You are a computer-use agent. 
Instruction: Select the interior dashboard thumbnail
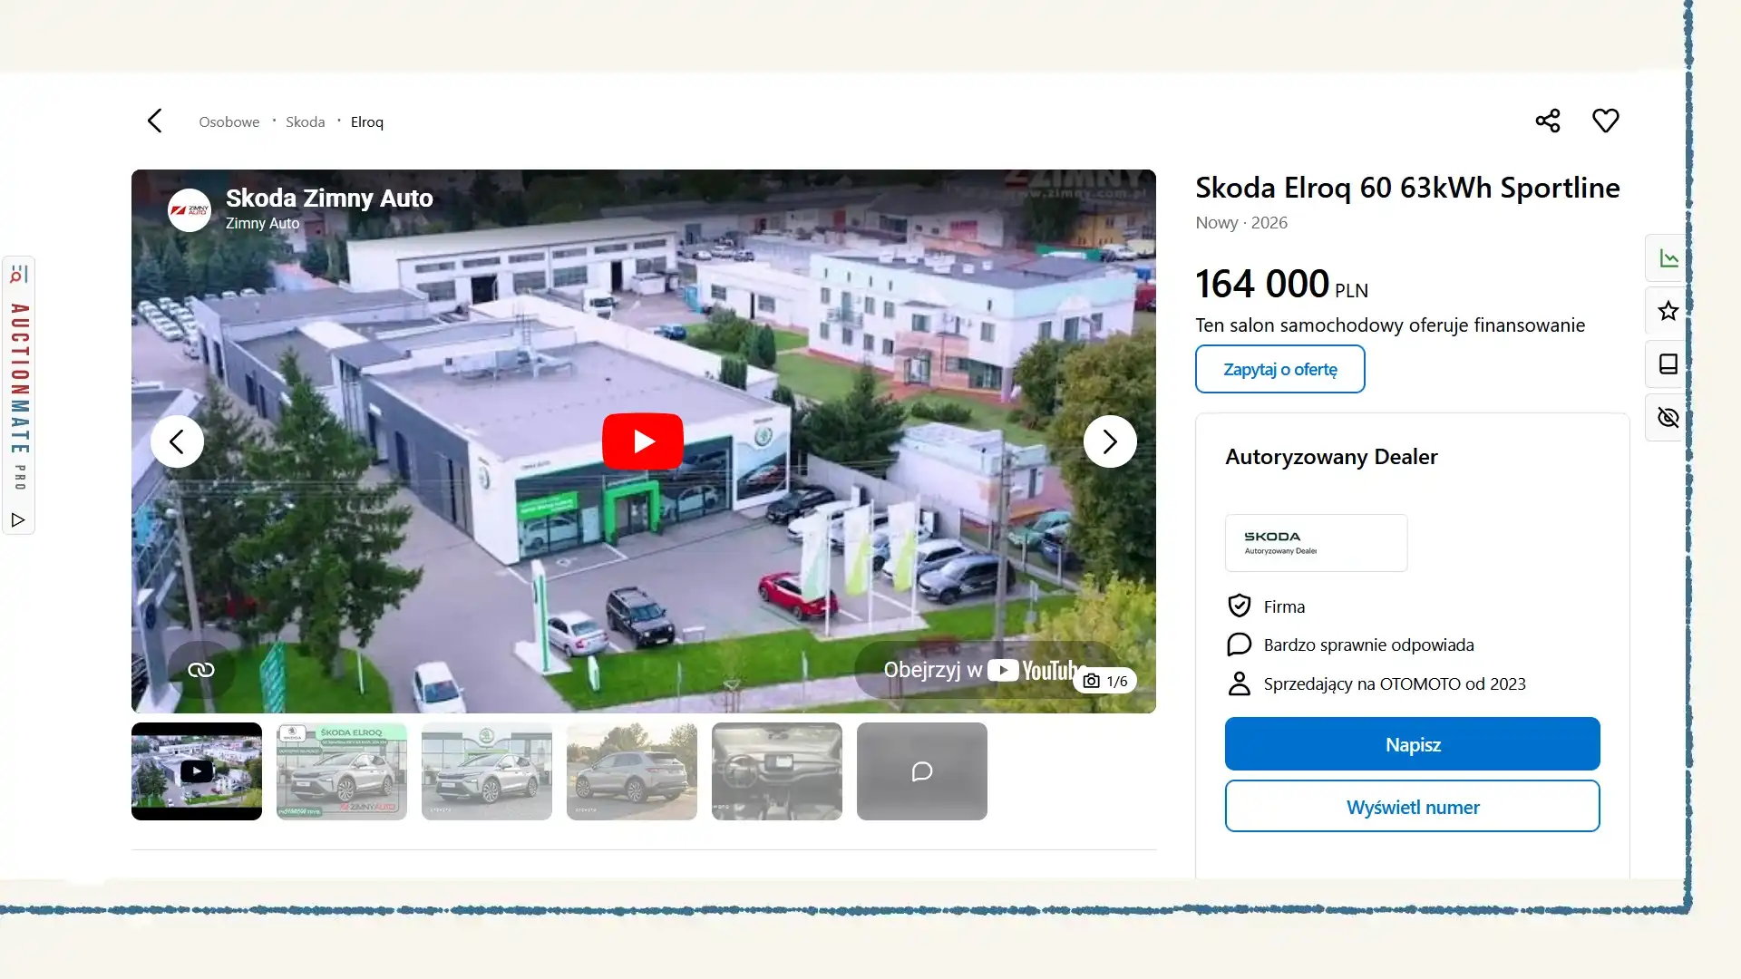tap(777, 771)
